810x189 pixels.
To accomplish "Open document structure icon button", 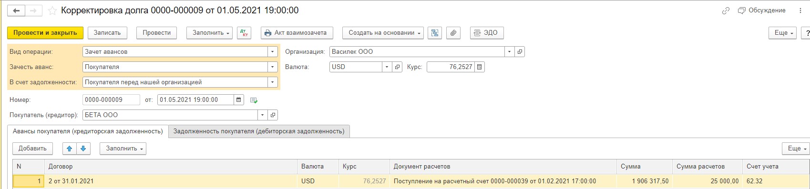I will coord(435,33).
